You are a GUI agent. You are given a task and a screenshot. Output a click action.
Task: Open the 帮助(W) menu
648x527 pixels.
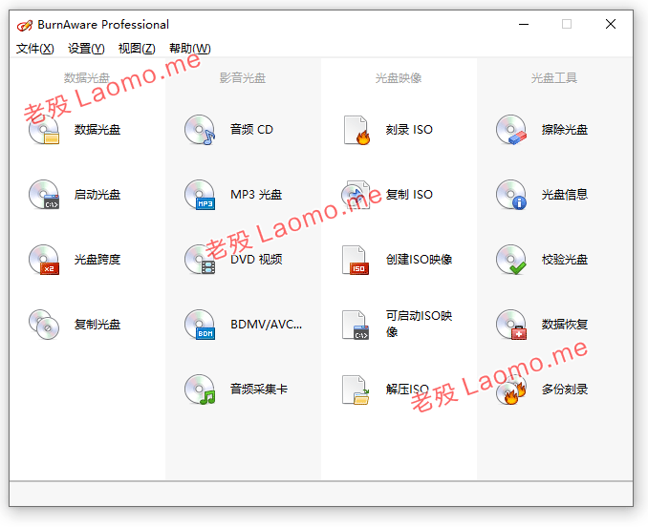tap(190, 49)
